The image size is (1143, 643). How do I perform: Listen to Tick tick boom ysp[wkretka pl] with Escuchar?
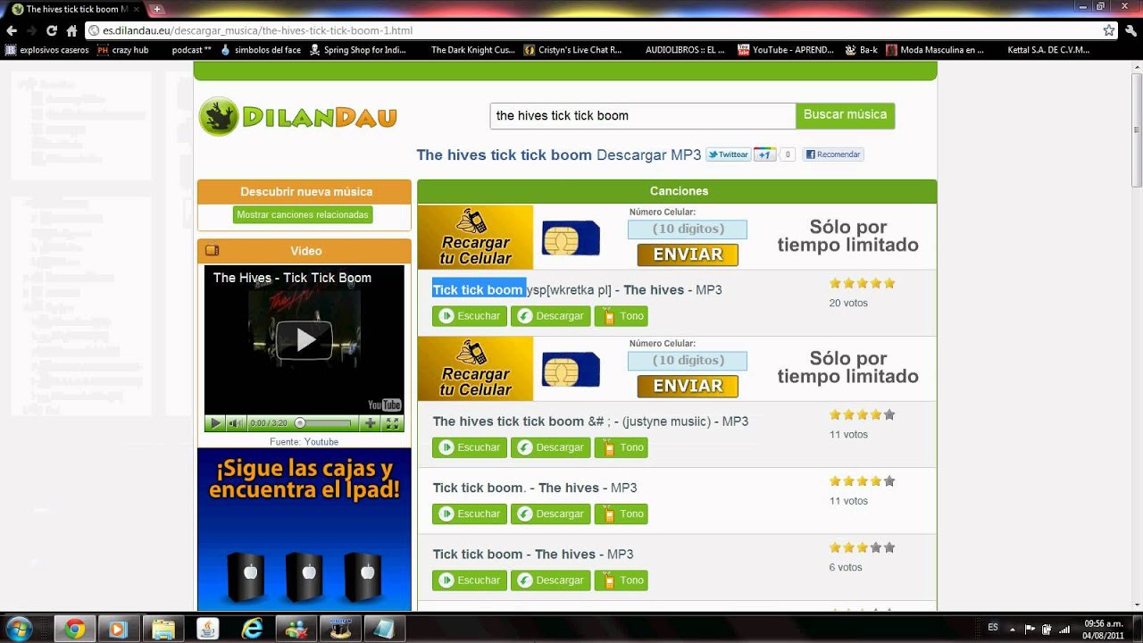click(470, 316)
